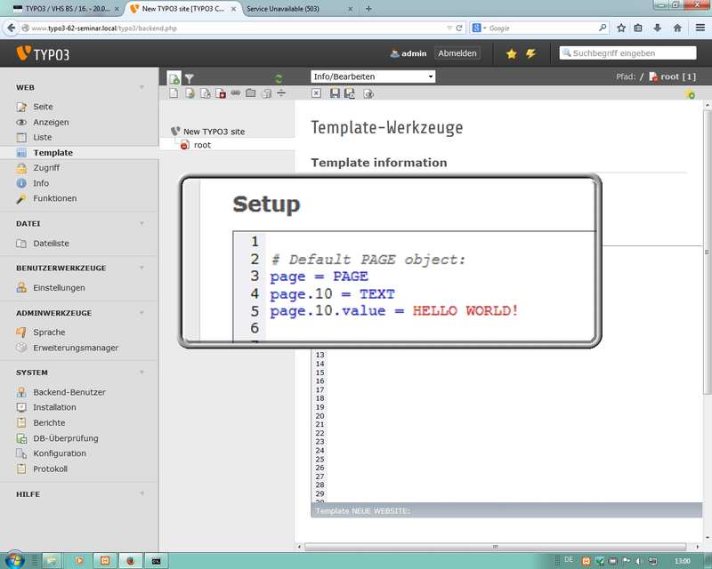Collapse the SYSTEM module section
The width and height of the screenshot is (712, 569).
click(142, 373)
